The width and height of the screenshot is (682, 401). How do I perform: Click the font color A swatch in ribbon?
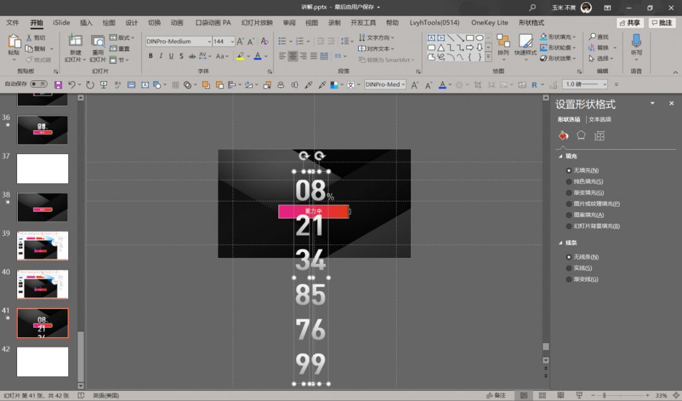click(x=258, y=56)
